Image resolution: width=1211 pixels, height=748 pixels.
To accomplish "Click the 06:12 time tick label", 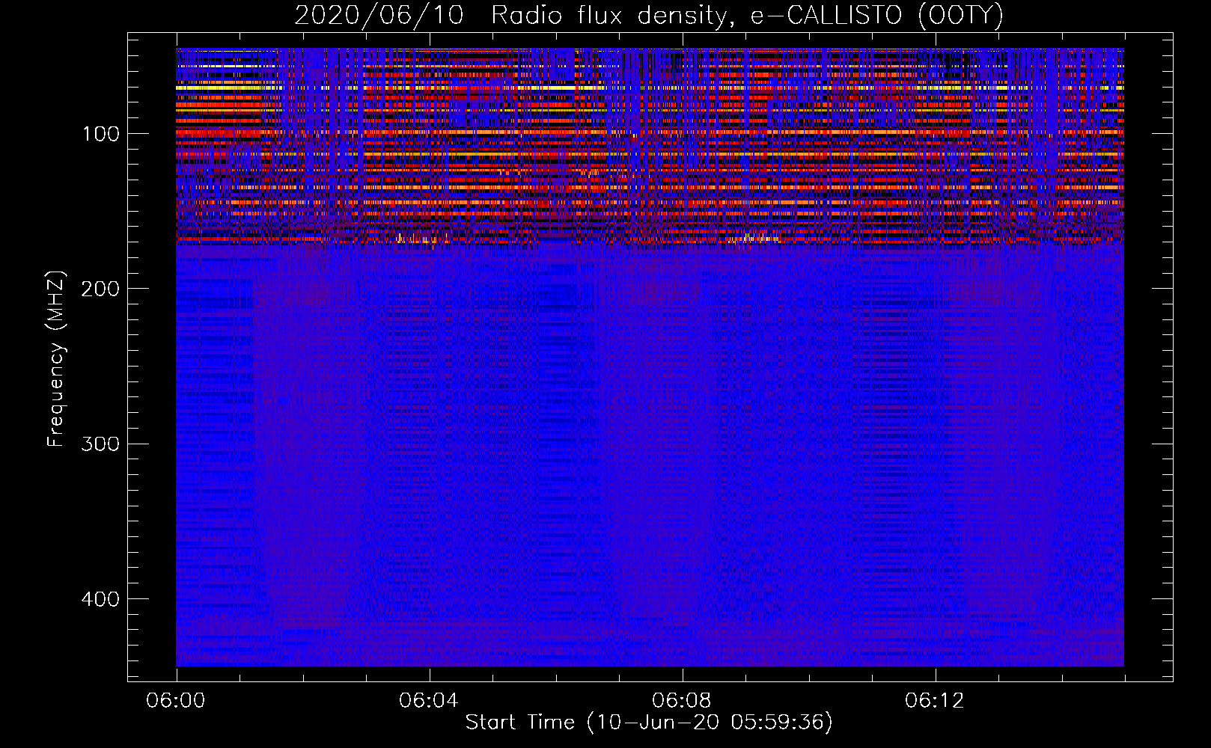I will coord(935,701).
